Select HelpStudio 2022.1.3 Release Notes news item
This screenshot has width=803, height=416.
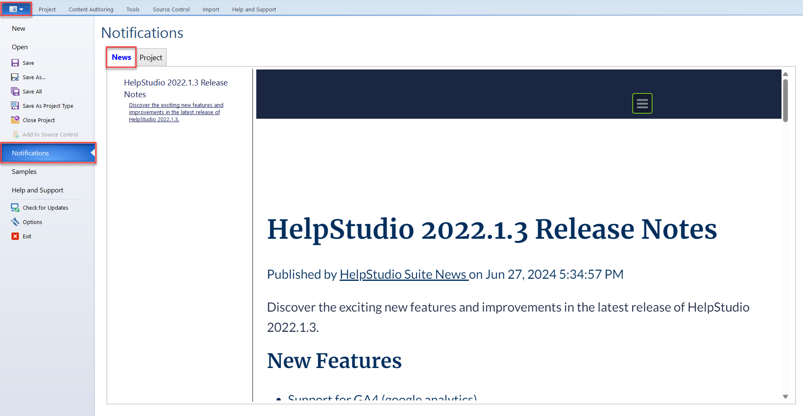(176, 88)
